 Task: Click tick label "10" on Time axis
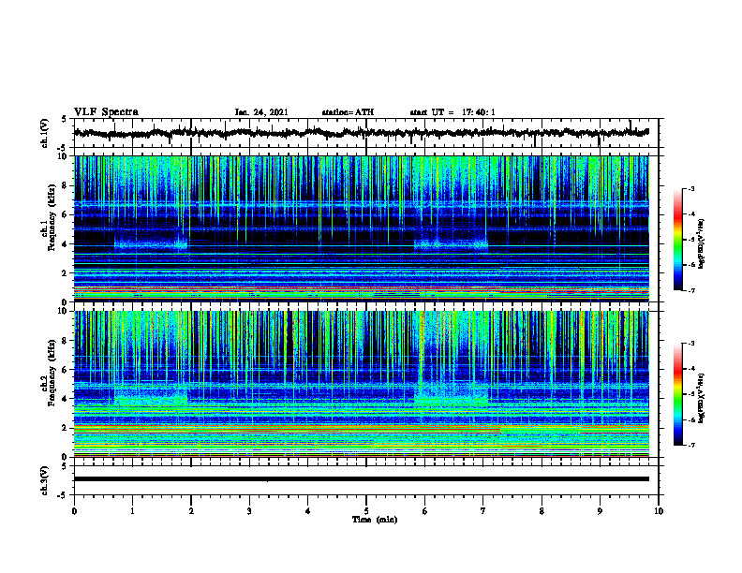click(x=659, y=511)
